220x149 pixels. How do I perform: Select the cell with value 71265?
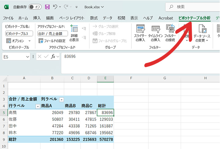tap(89, 126)
